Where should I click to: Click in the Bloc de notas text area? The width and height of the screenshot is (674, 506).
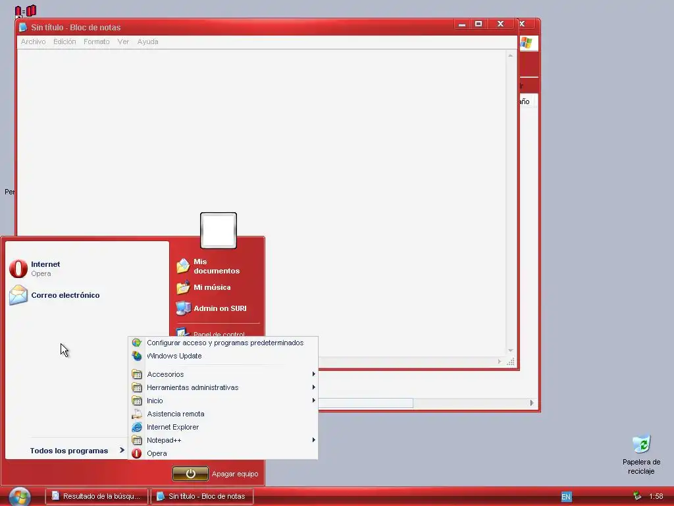tap(261, 203)
